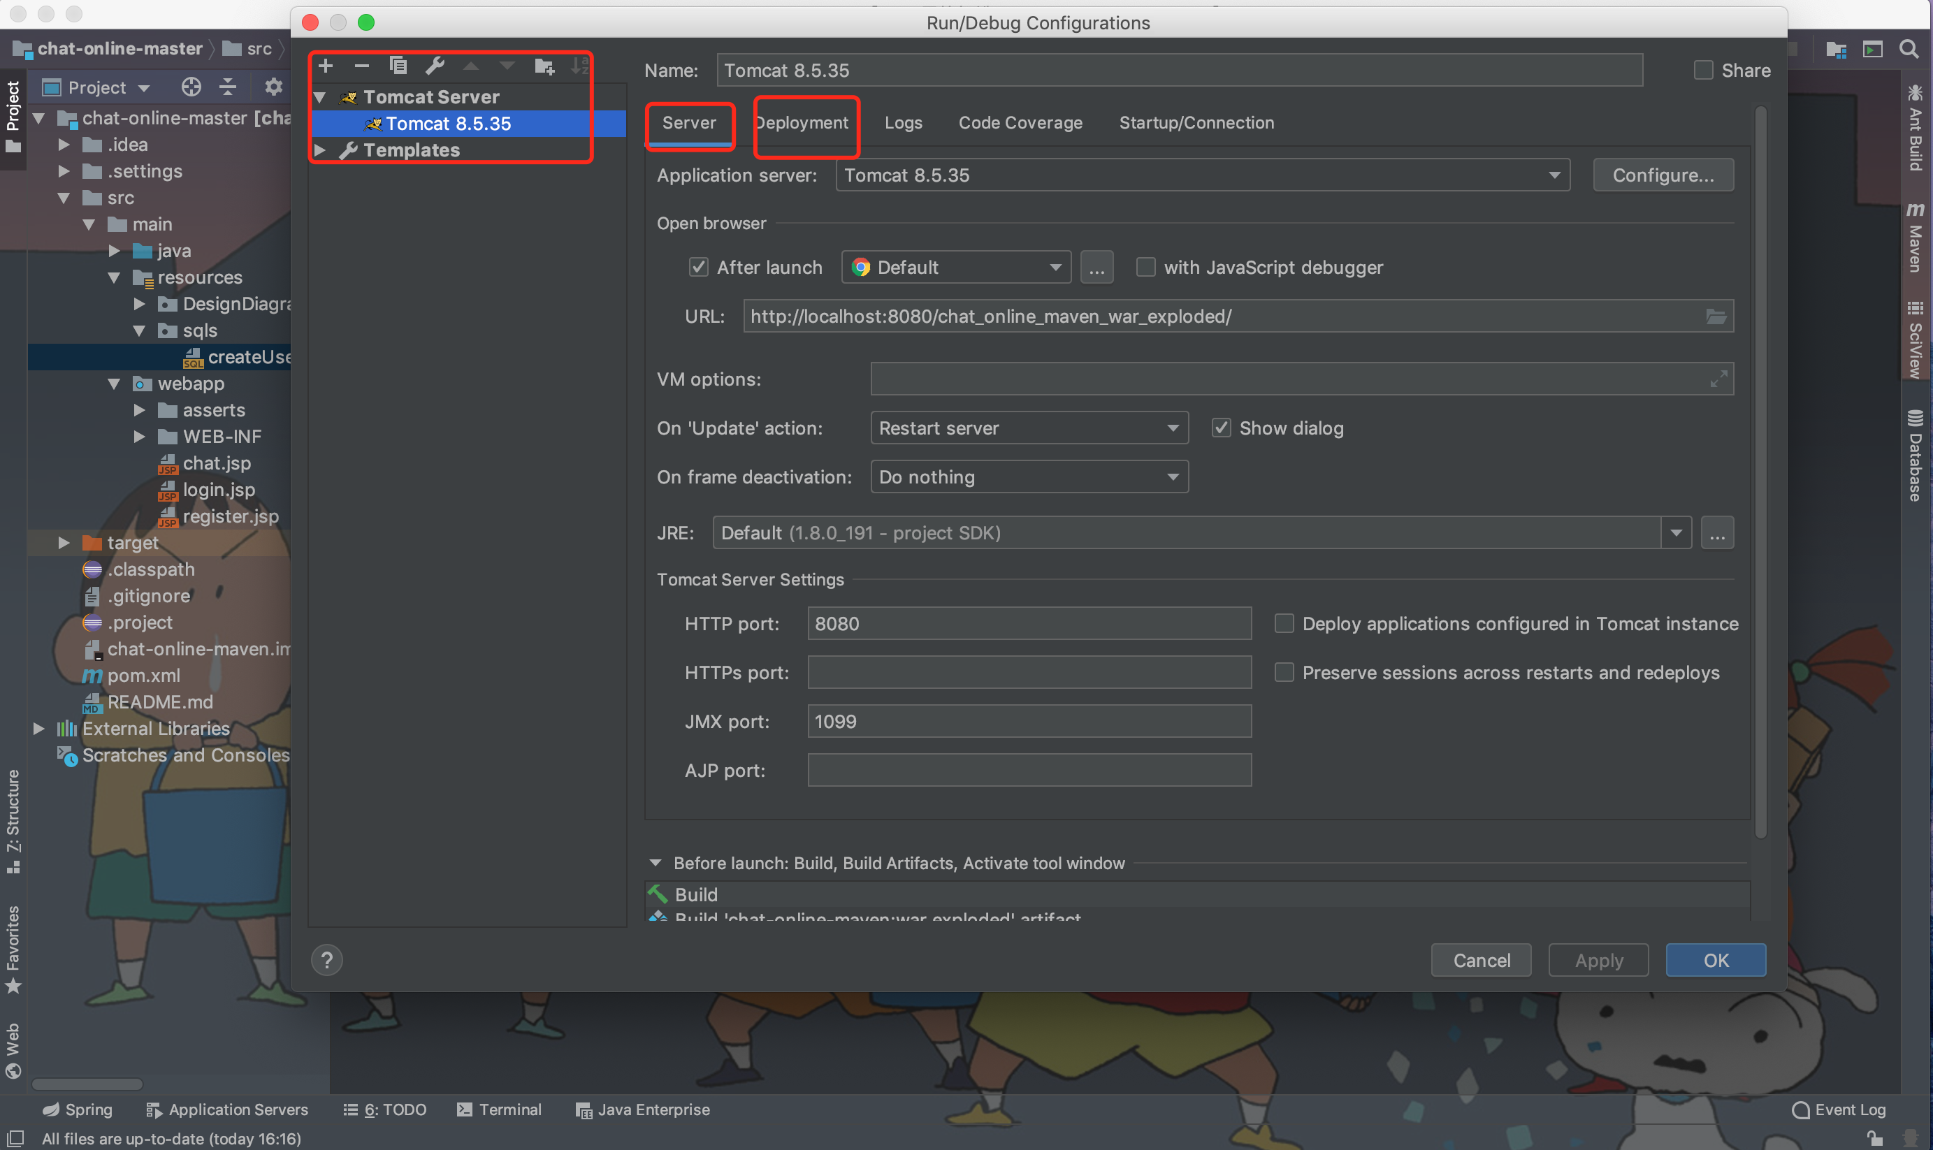Screen dimensions: 1933x1150
Task: Collapse all in the Project panel toolbar
Action: pos(227,87)
